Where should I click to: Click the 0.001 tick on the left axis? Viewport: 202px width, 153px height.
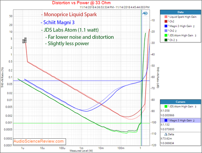tap(9, 123)
